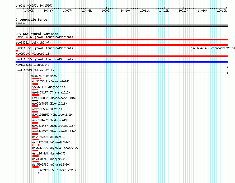Image resolution: width=235 pixels, height=183 pixels.
Task: Open esv8076 (Ahn2009) variant label
Action: coord(44,76)
